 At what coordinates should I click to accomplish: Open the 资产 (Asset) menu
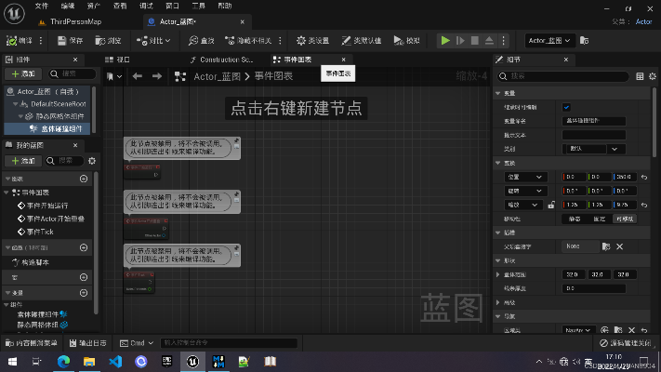tap(94, 6)
